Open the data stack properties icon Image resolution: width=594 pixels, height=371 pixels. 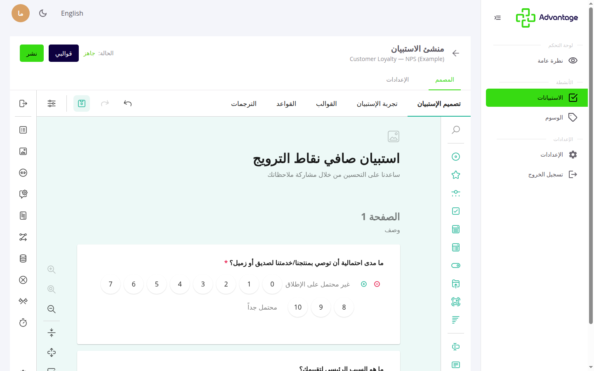[23, 258]
